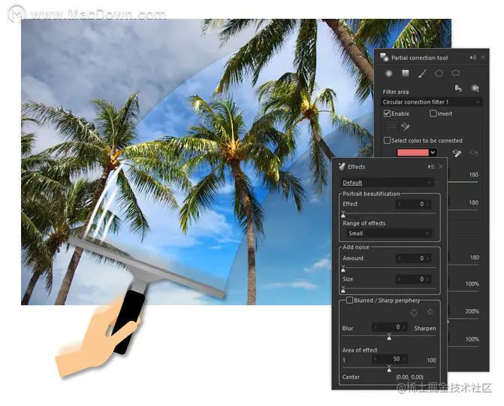The width and height of the screenshot is (504, 406).
Task: Click the edit filter area pencil icon
Action: click(406, 126)
